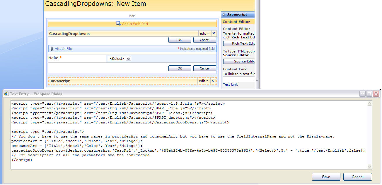Screen dimensions: 382x185
Task: Click the top OK button in the form
Action: point(180,40)
